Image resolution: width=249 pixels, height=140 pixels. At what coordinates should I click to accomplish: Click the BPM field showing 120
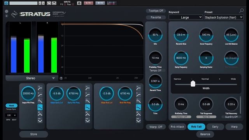(x=9, y=115)
